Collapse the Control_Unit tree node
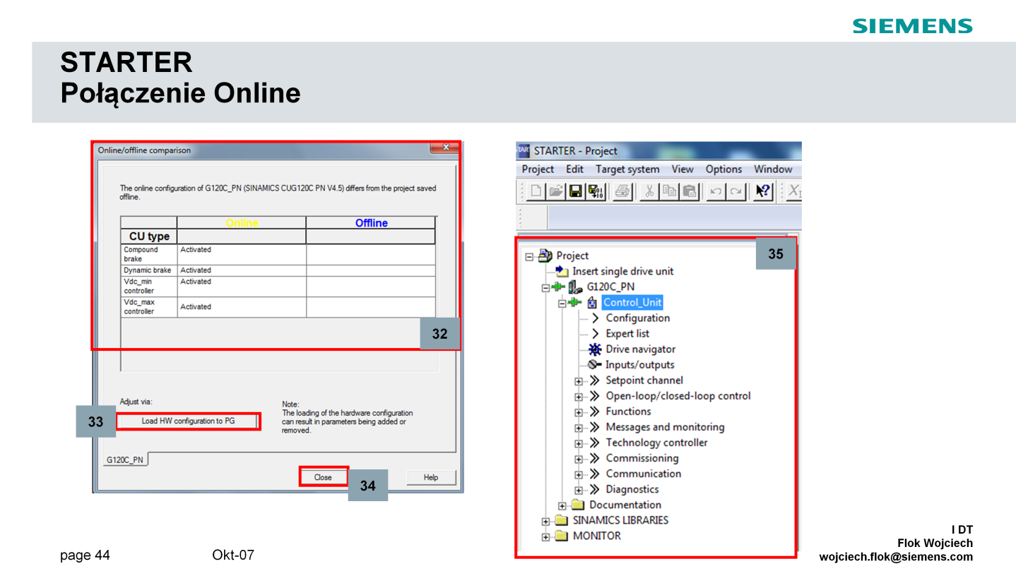The image size is (1016, 571). point(562,303)
